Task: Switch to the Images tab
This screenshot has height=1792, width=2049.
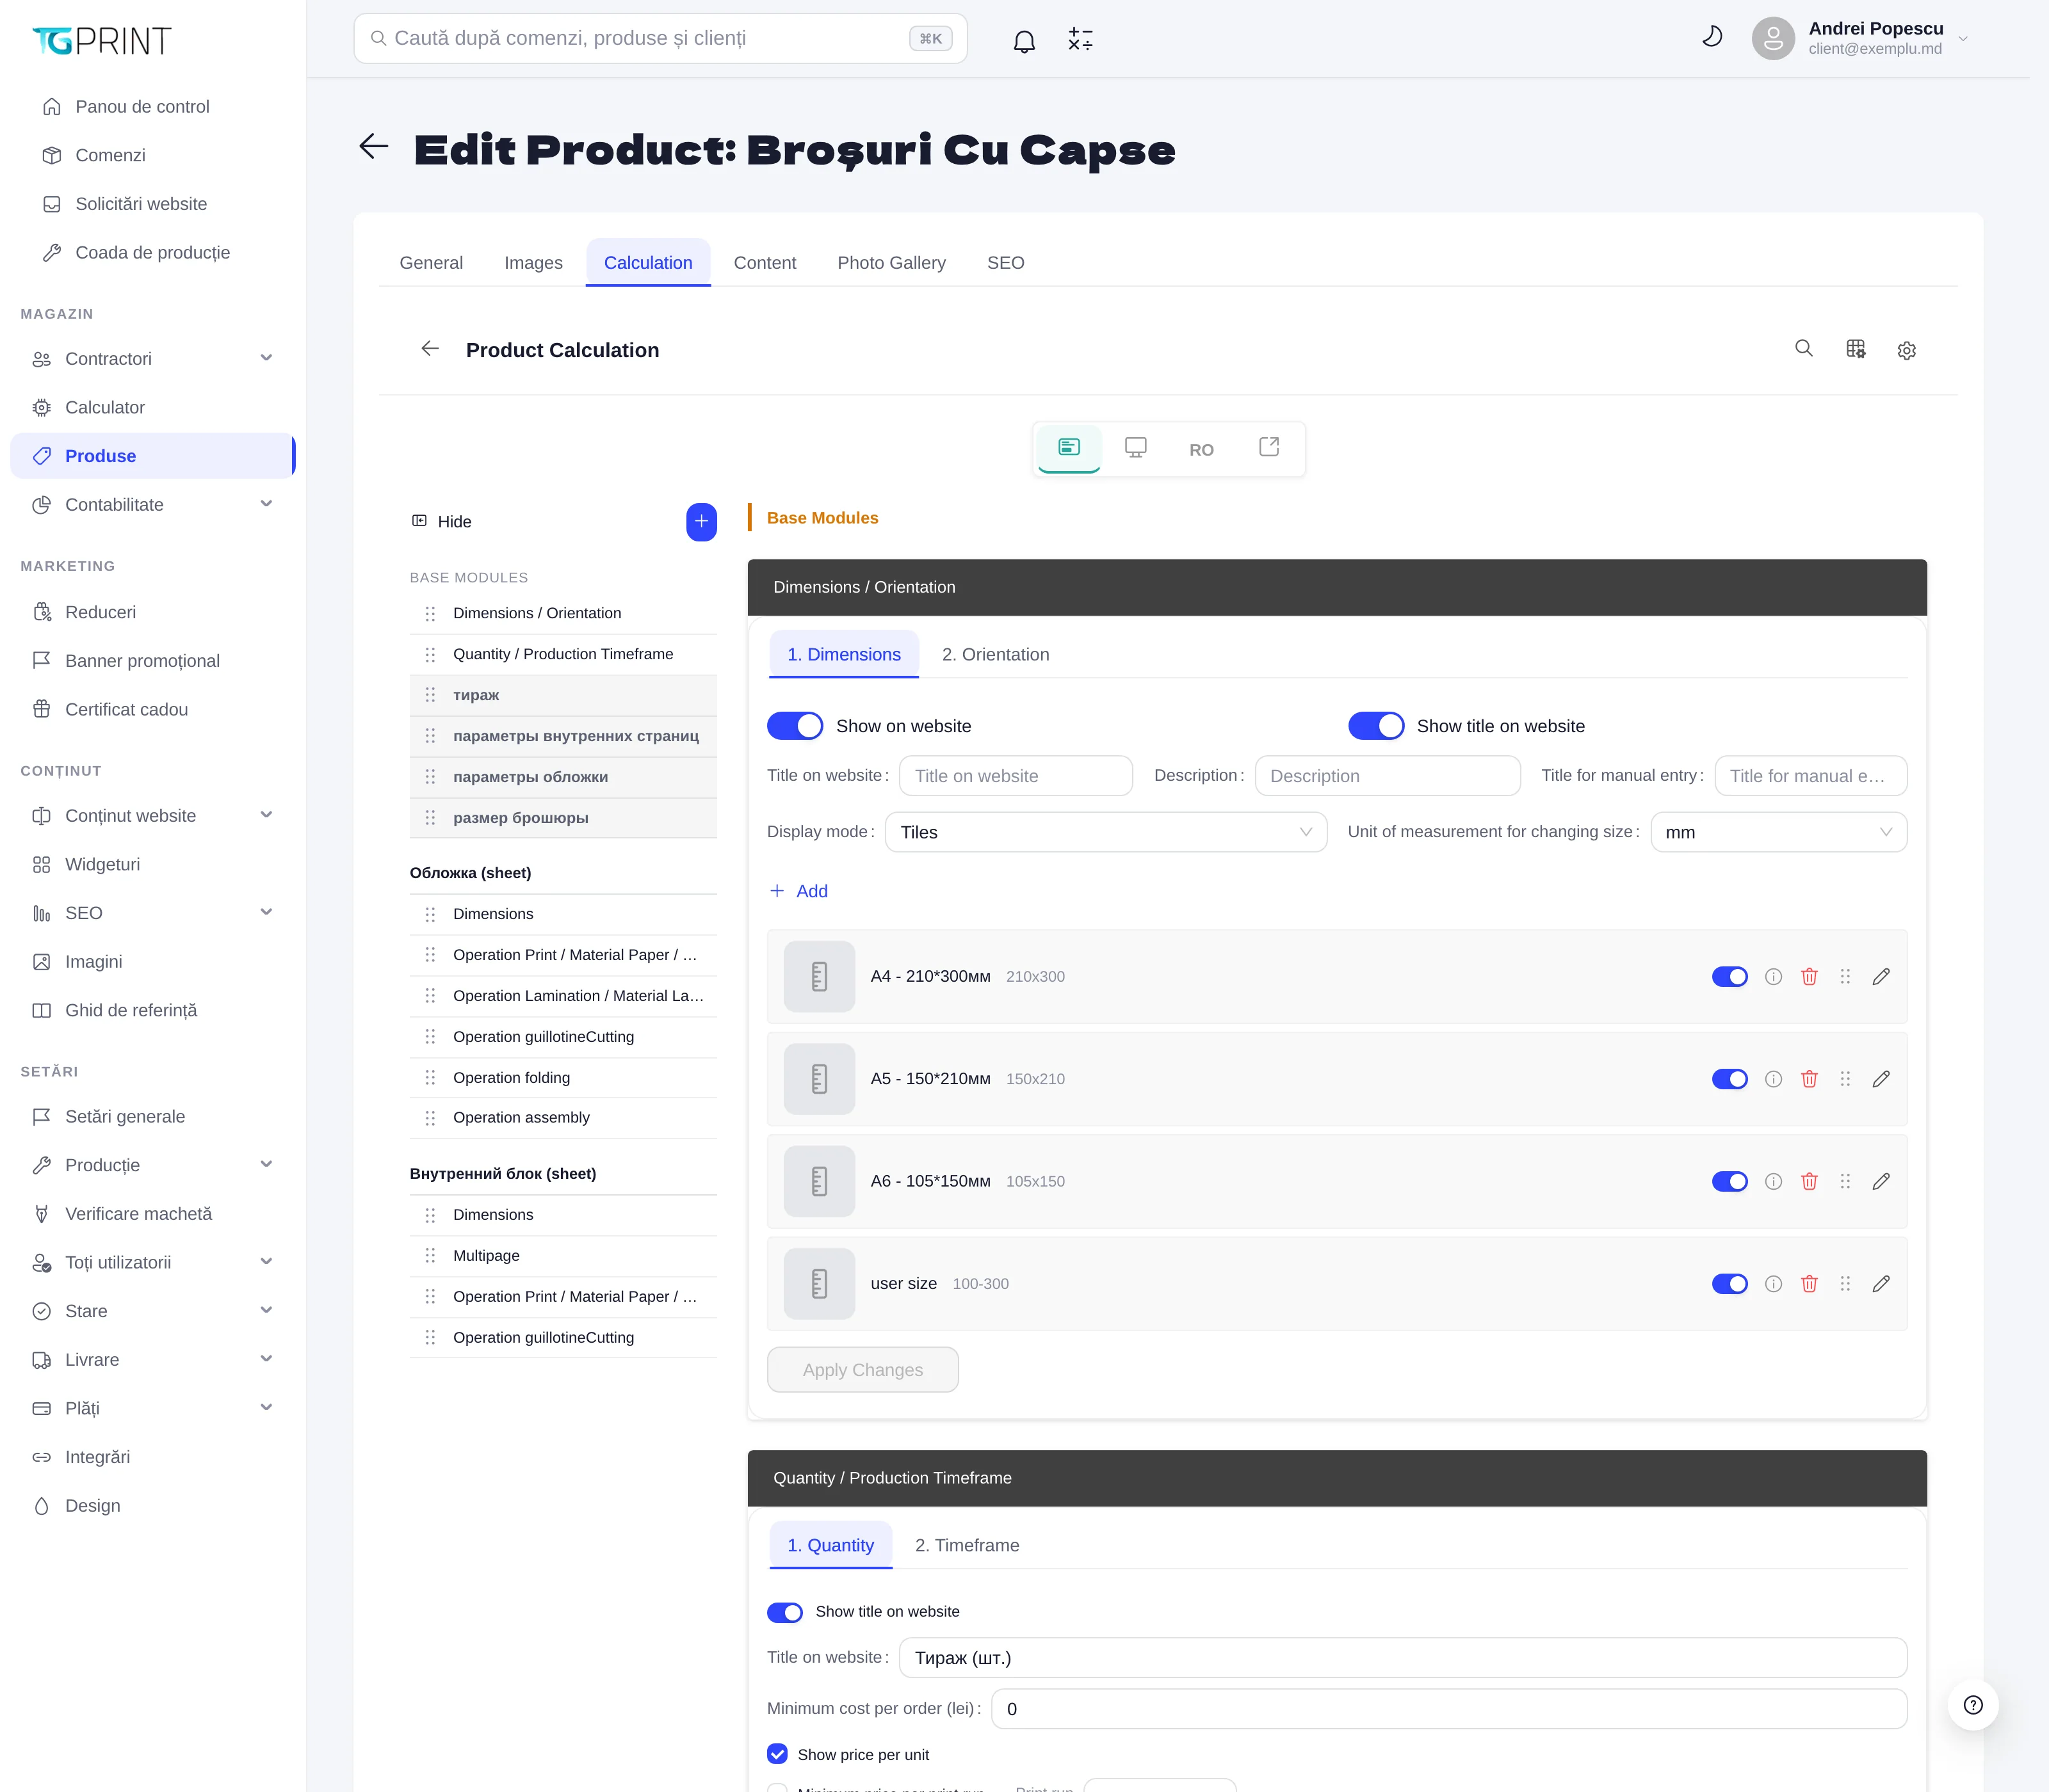Action: point(533,262)
